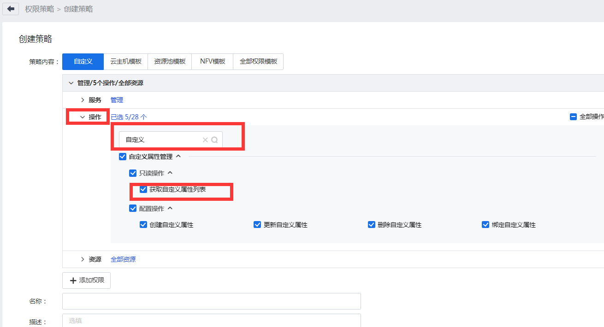Uncheck 创建自定义属性 checkbox
The width and height of the screenshot is (604, 327).
143,225
